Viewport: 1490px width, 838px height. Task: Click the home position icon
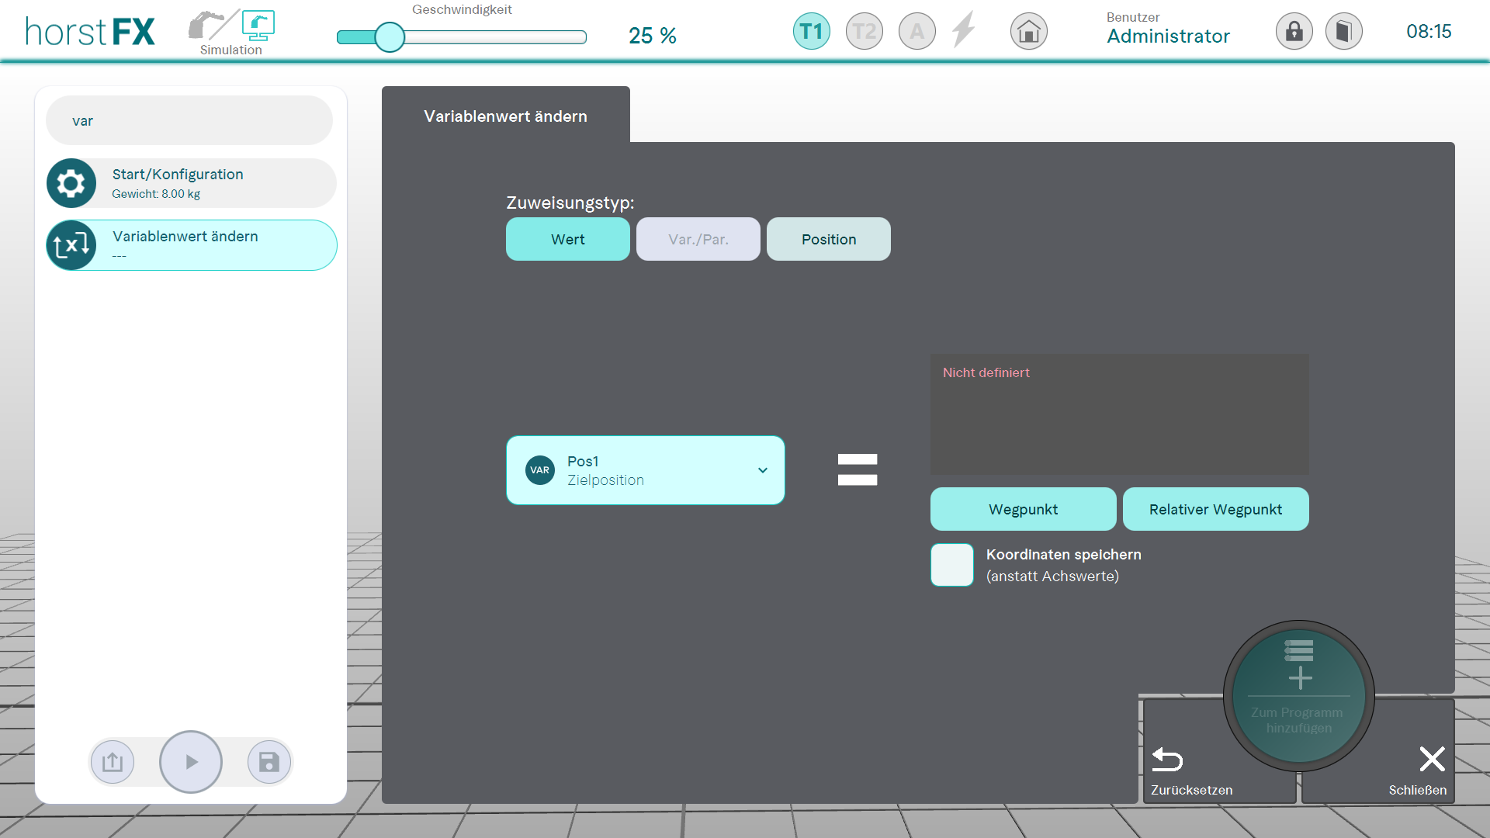tap(1028, 32)
